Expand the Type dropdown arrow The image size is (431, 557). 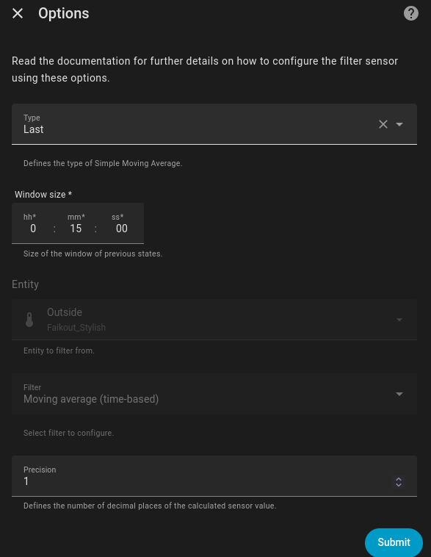pos(399,124)
